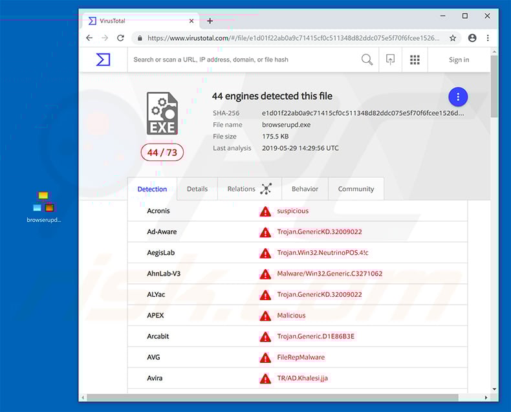Click the SHA-256 hash value
The image size is (511, 412).
(x=363, y=113)
